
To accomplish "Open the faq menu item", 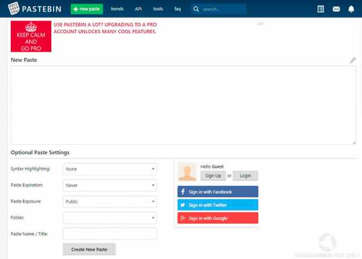I will point(177,9).
